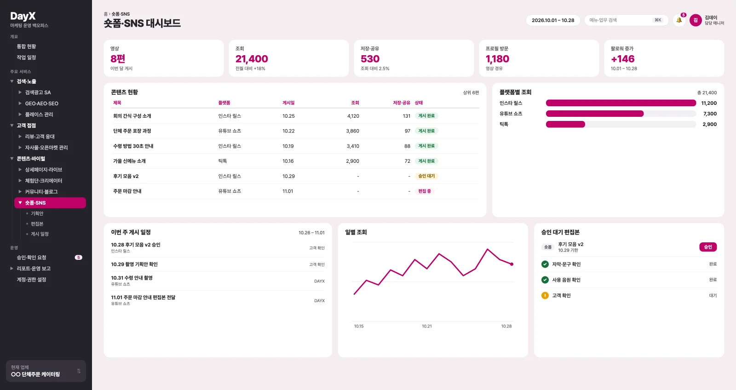Screen dimensions: 736x390
Task: Click the swap arrows icon for 현재 업체
Action: (79, 371)
